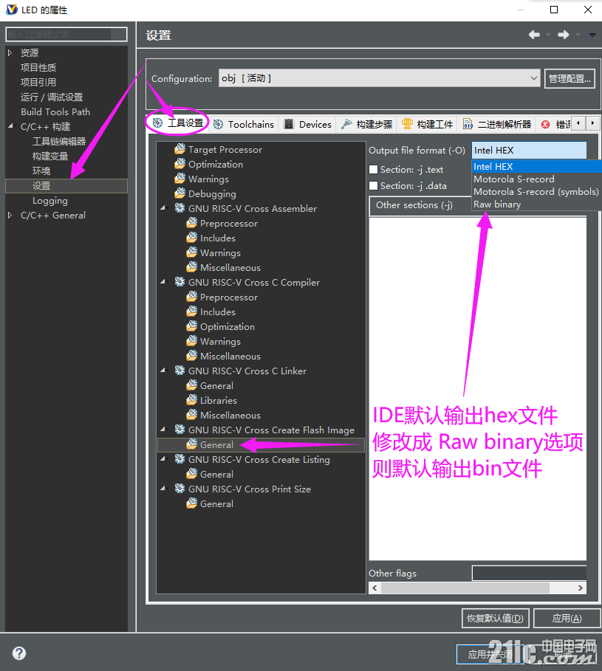Select 工具链编辑器 in the left tree
Image resolution: width=602 pixels, height=671 pixels.
coord(59,141)
